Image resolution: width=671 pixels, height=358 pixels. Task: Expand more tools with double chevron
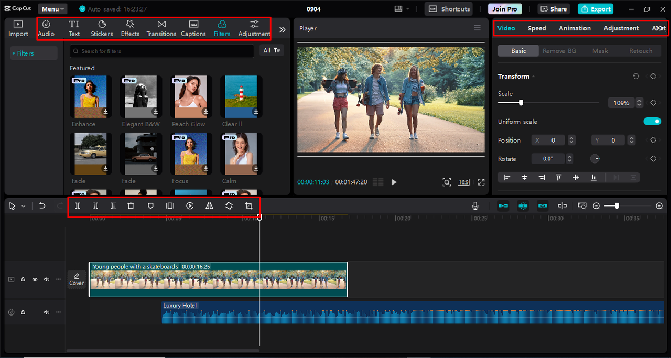click(282, 30)
